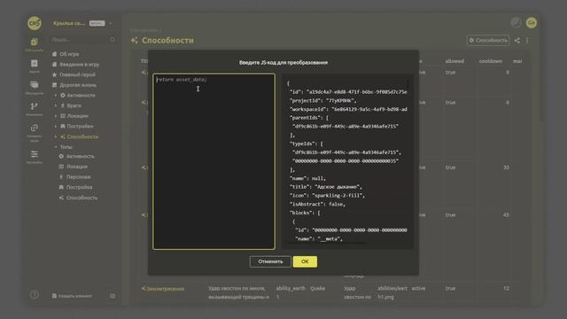Click the round icon left of the avatar
The width and height of the screenshot is (567, 319).
click(x=516, y=23)
